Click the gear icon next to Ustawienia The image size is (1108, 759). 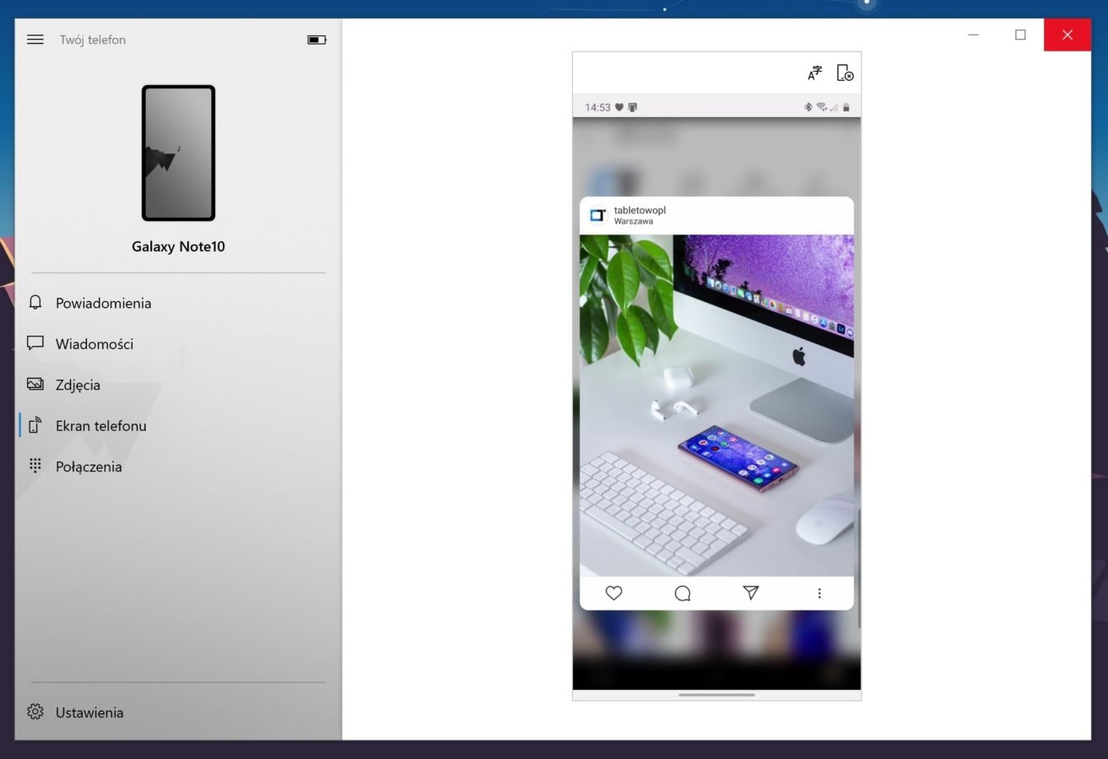[x=35, y=712]
